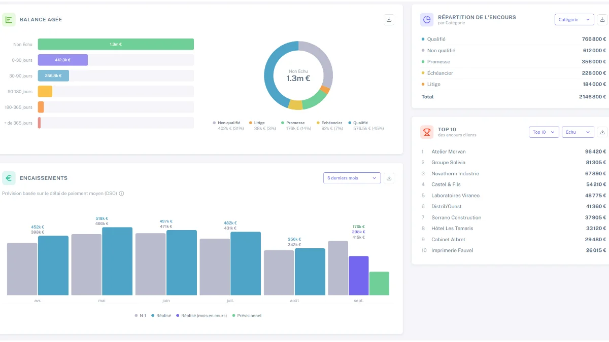
Task: Toggle the Prévisionnel legend series
Action: (x=247, y=316)
